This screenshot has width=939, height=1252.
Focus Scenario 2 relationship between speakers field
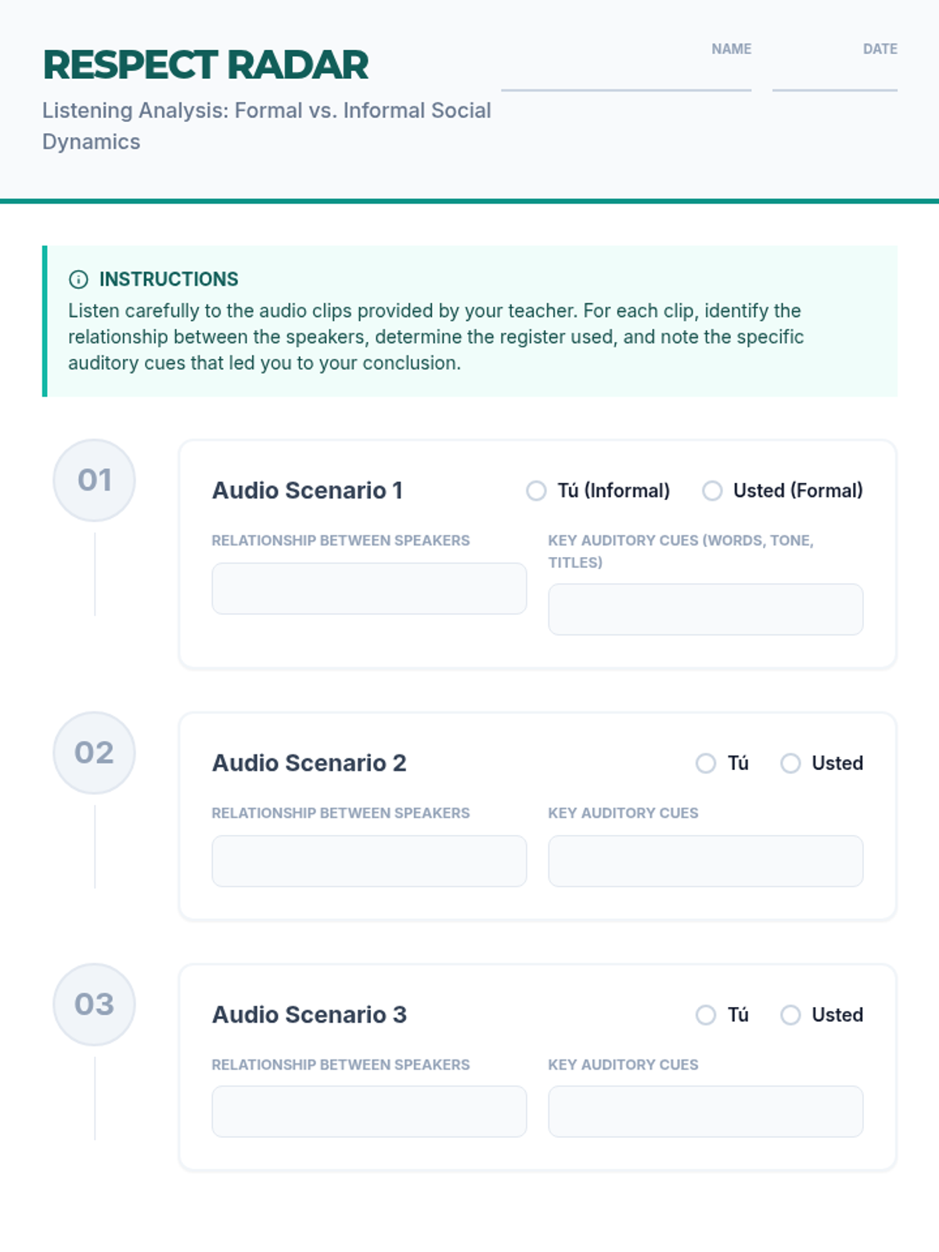click(369, 861)
